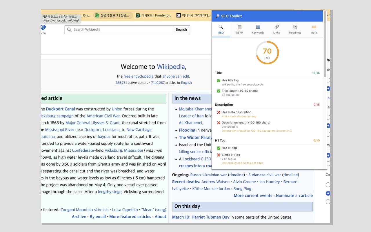Click the Wikipedia puzzle globe logo
Image resolution: width=371 pixels, height=232 pixels.
coord(43,27)
